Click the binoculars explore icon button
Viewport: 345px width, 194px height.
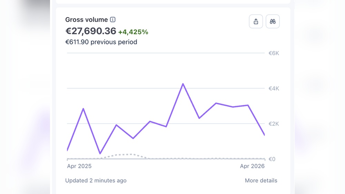(x=273, y=21)
